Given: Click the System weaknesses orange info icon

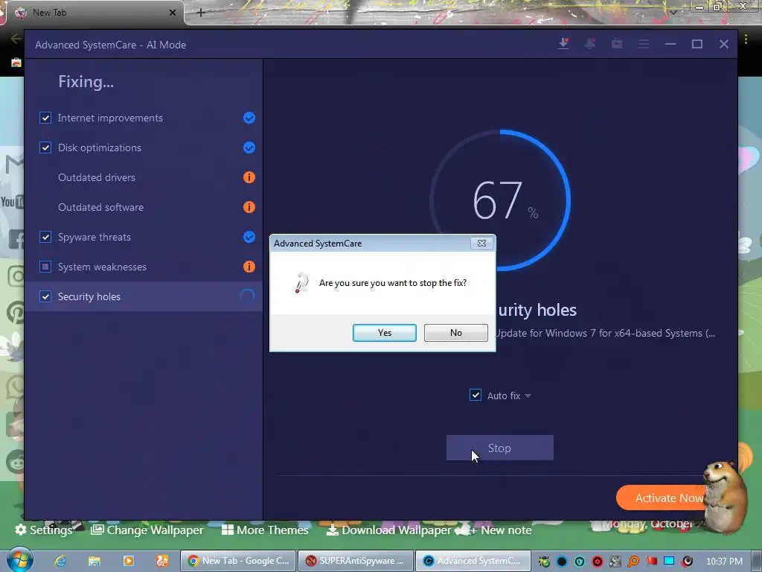Looking at the screenshot, I should (x=249, y=267).
